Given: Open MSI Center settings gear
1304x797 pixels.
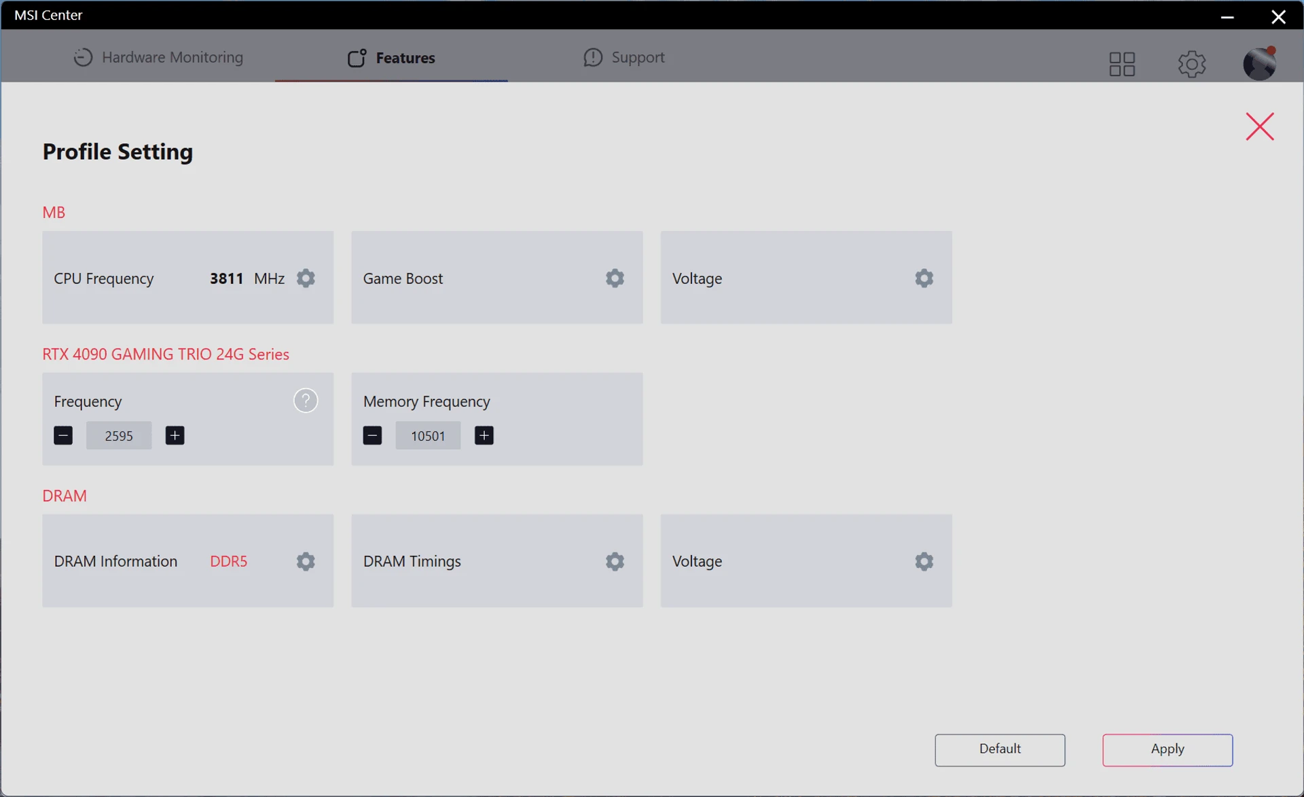Looking at the screenshot, I should pos(1191,64).
